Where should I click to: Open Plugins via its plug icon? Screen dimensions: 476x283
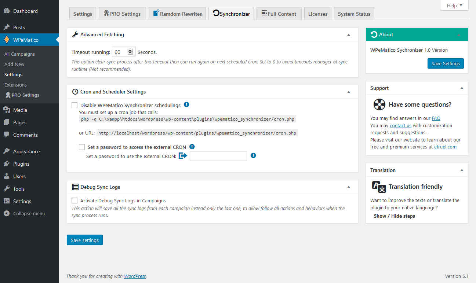click(7, 164)
